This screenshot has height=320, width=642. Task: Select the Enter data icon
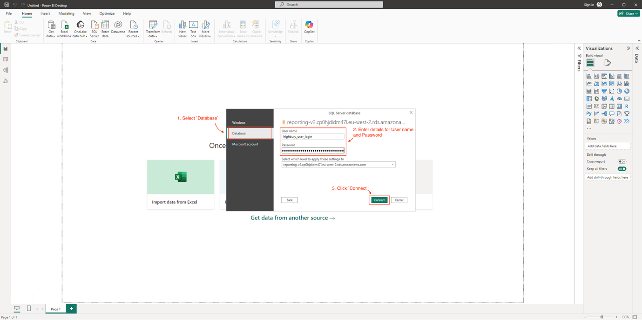[105, 27]
